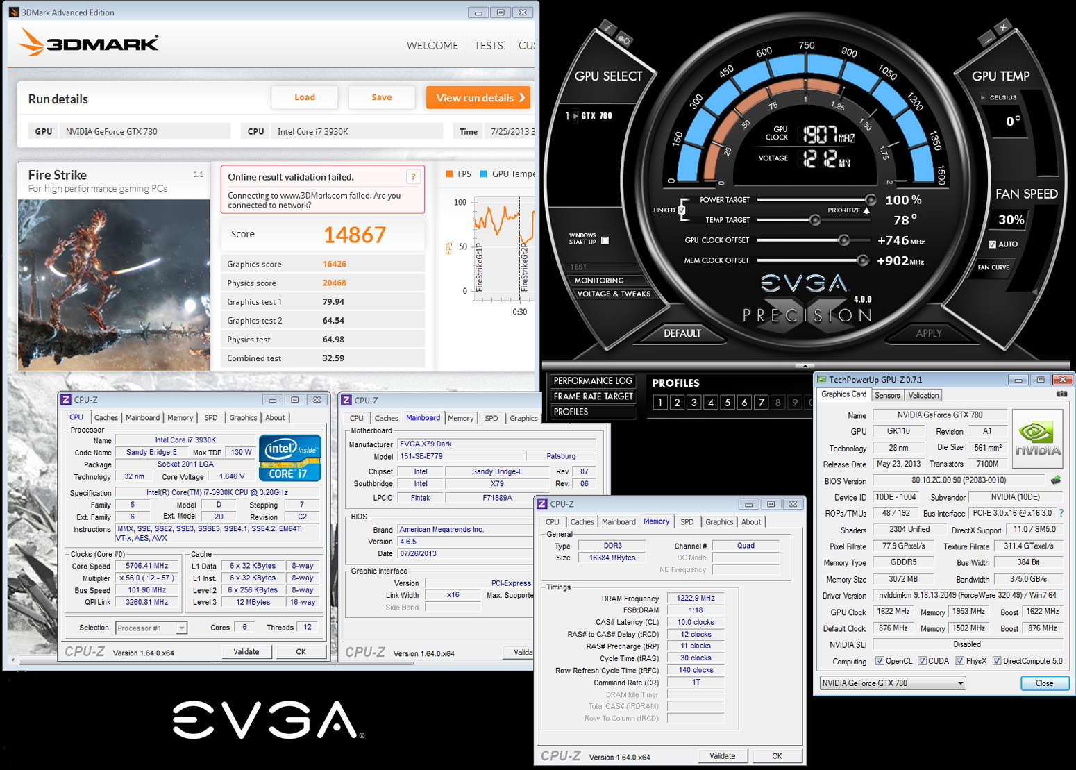Viewport: 1076px width, 770px height.
Task: Open CPU-Z Processor #1 selection dropdown
Action: coord(151,628)
